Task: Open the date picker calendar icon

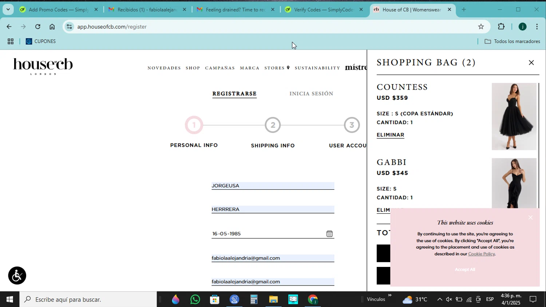Action: point(329,234)
